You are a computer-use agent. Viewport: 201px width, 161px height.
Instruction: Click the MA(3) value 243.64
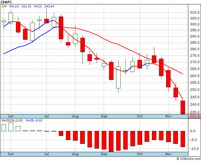click(49, 6)
